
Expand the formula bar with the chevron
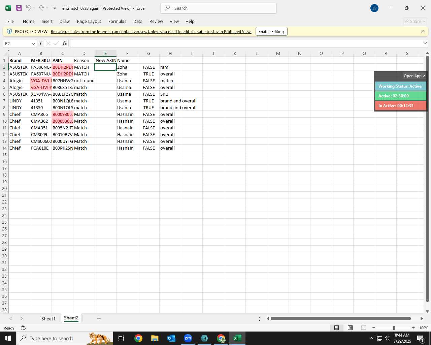425,43
